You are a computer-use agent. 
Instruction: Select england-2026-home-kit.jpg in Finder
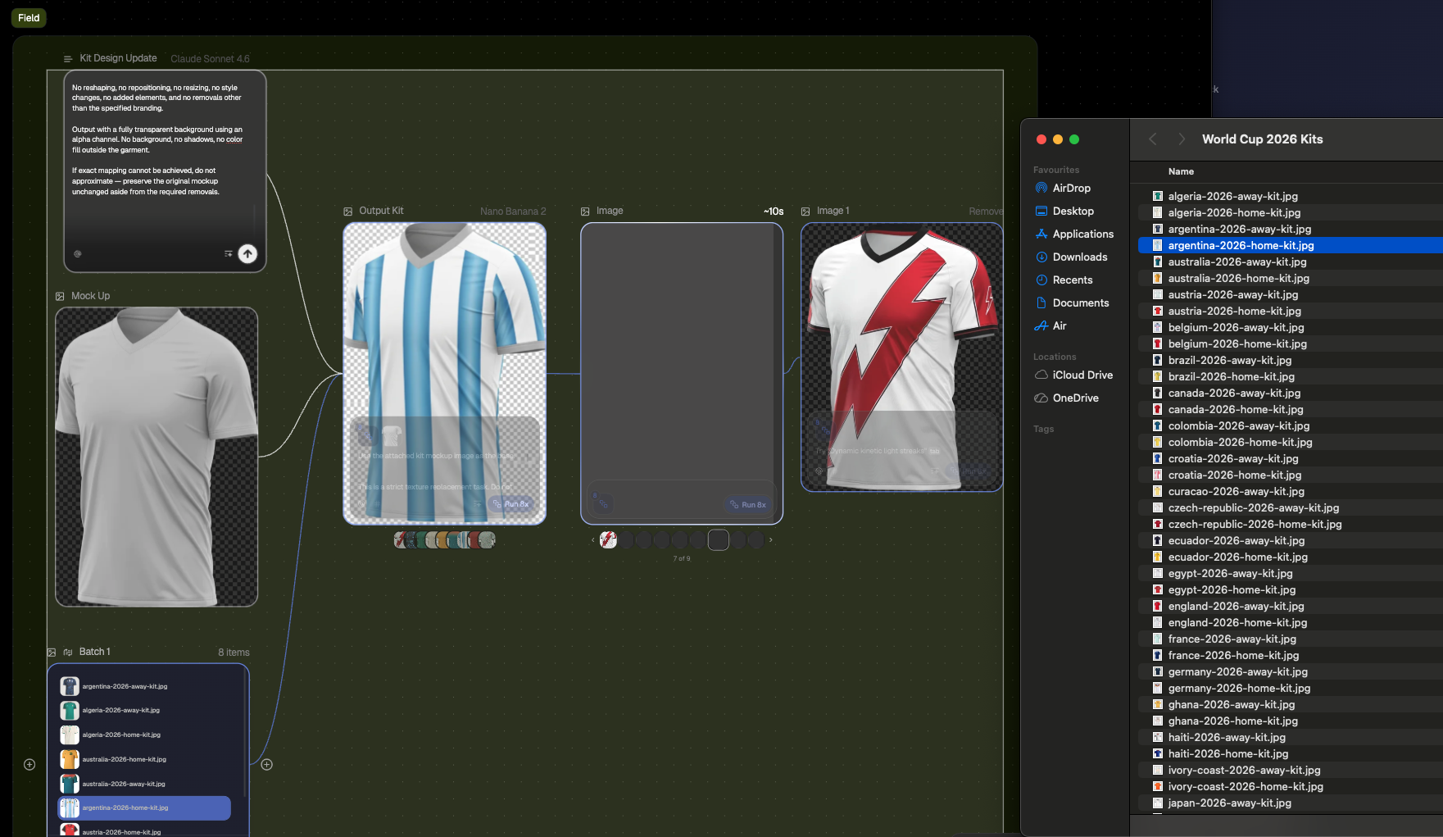tap(1291, 623)
